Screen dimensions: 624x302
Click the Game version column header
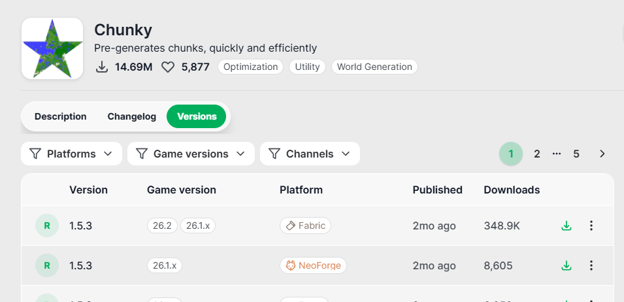(x=182, y=190)
